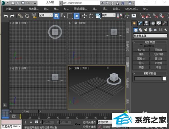Open the MAXScript menu

point(131,9)
